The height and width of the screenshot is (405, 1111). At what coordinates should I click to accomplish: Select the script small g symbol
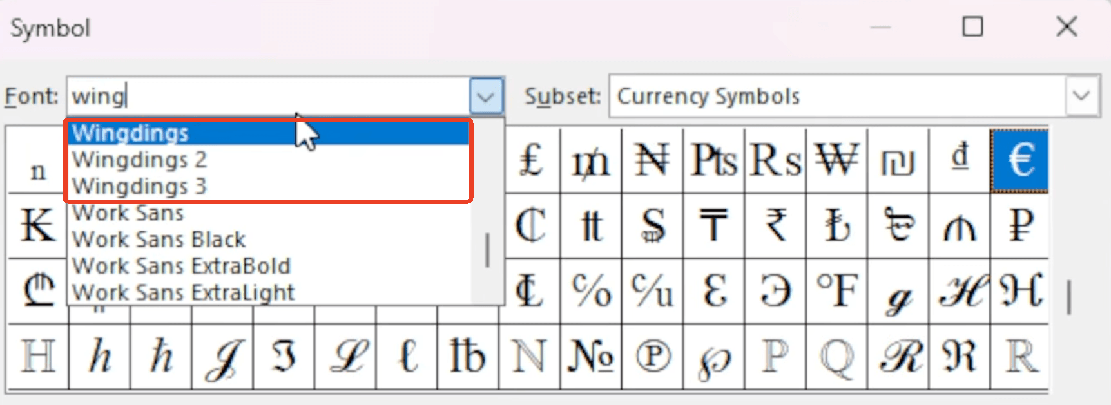(x=898, y=292)
